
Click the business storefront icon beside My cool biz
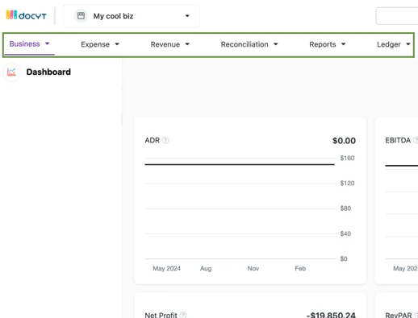click(81, 16)
